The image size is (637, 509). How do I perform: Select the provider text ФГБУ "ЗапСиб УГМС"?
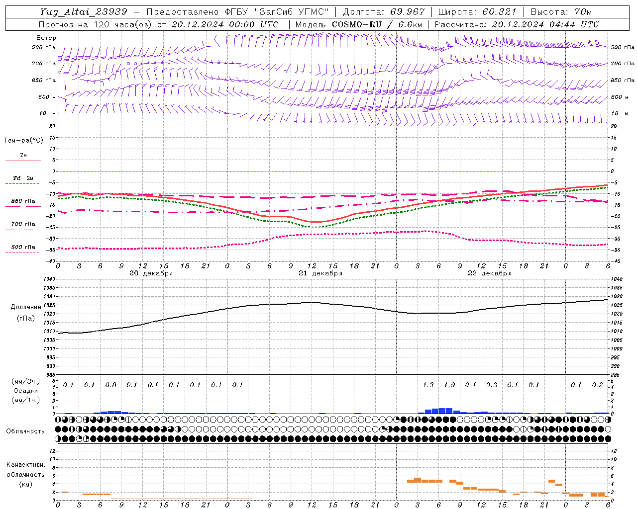[278, 12]
